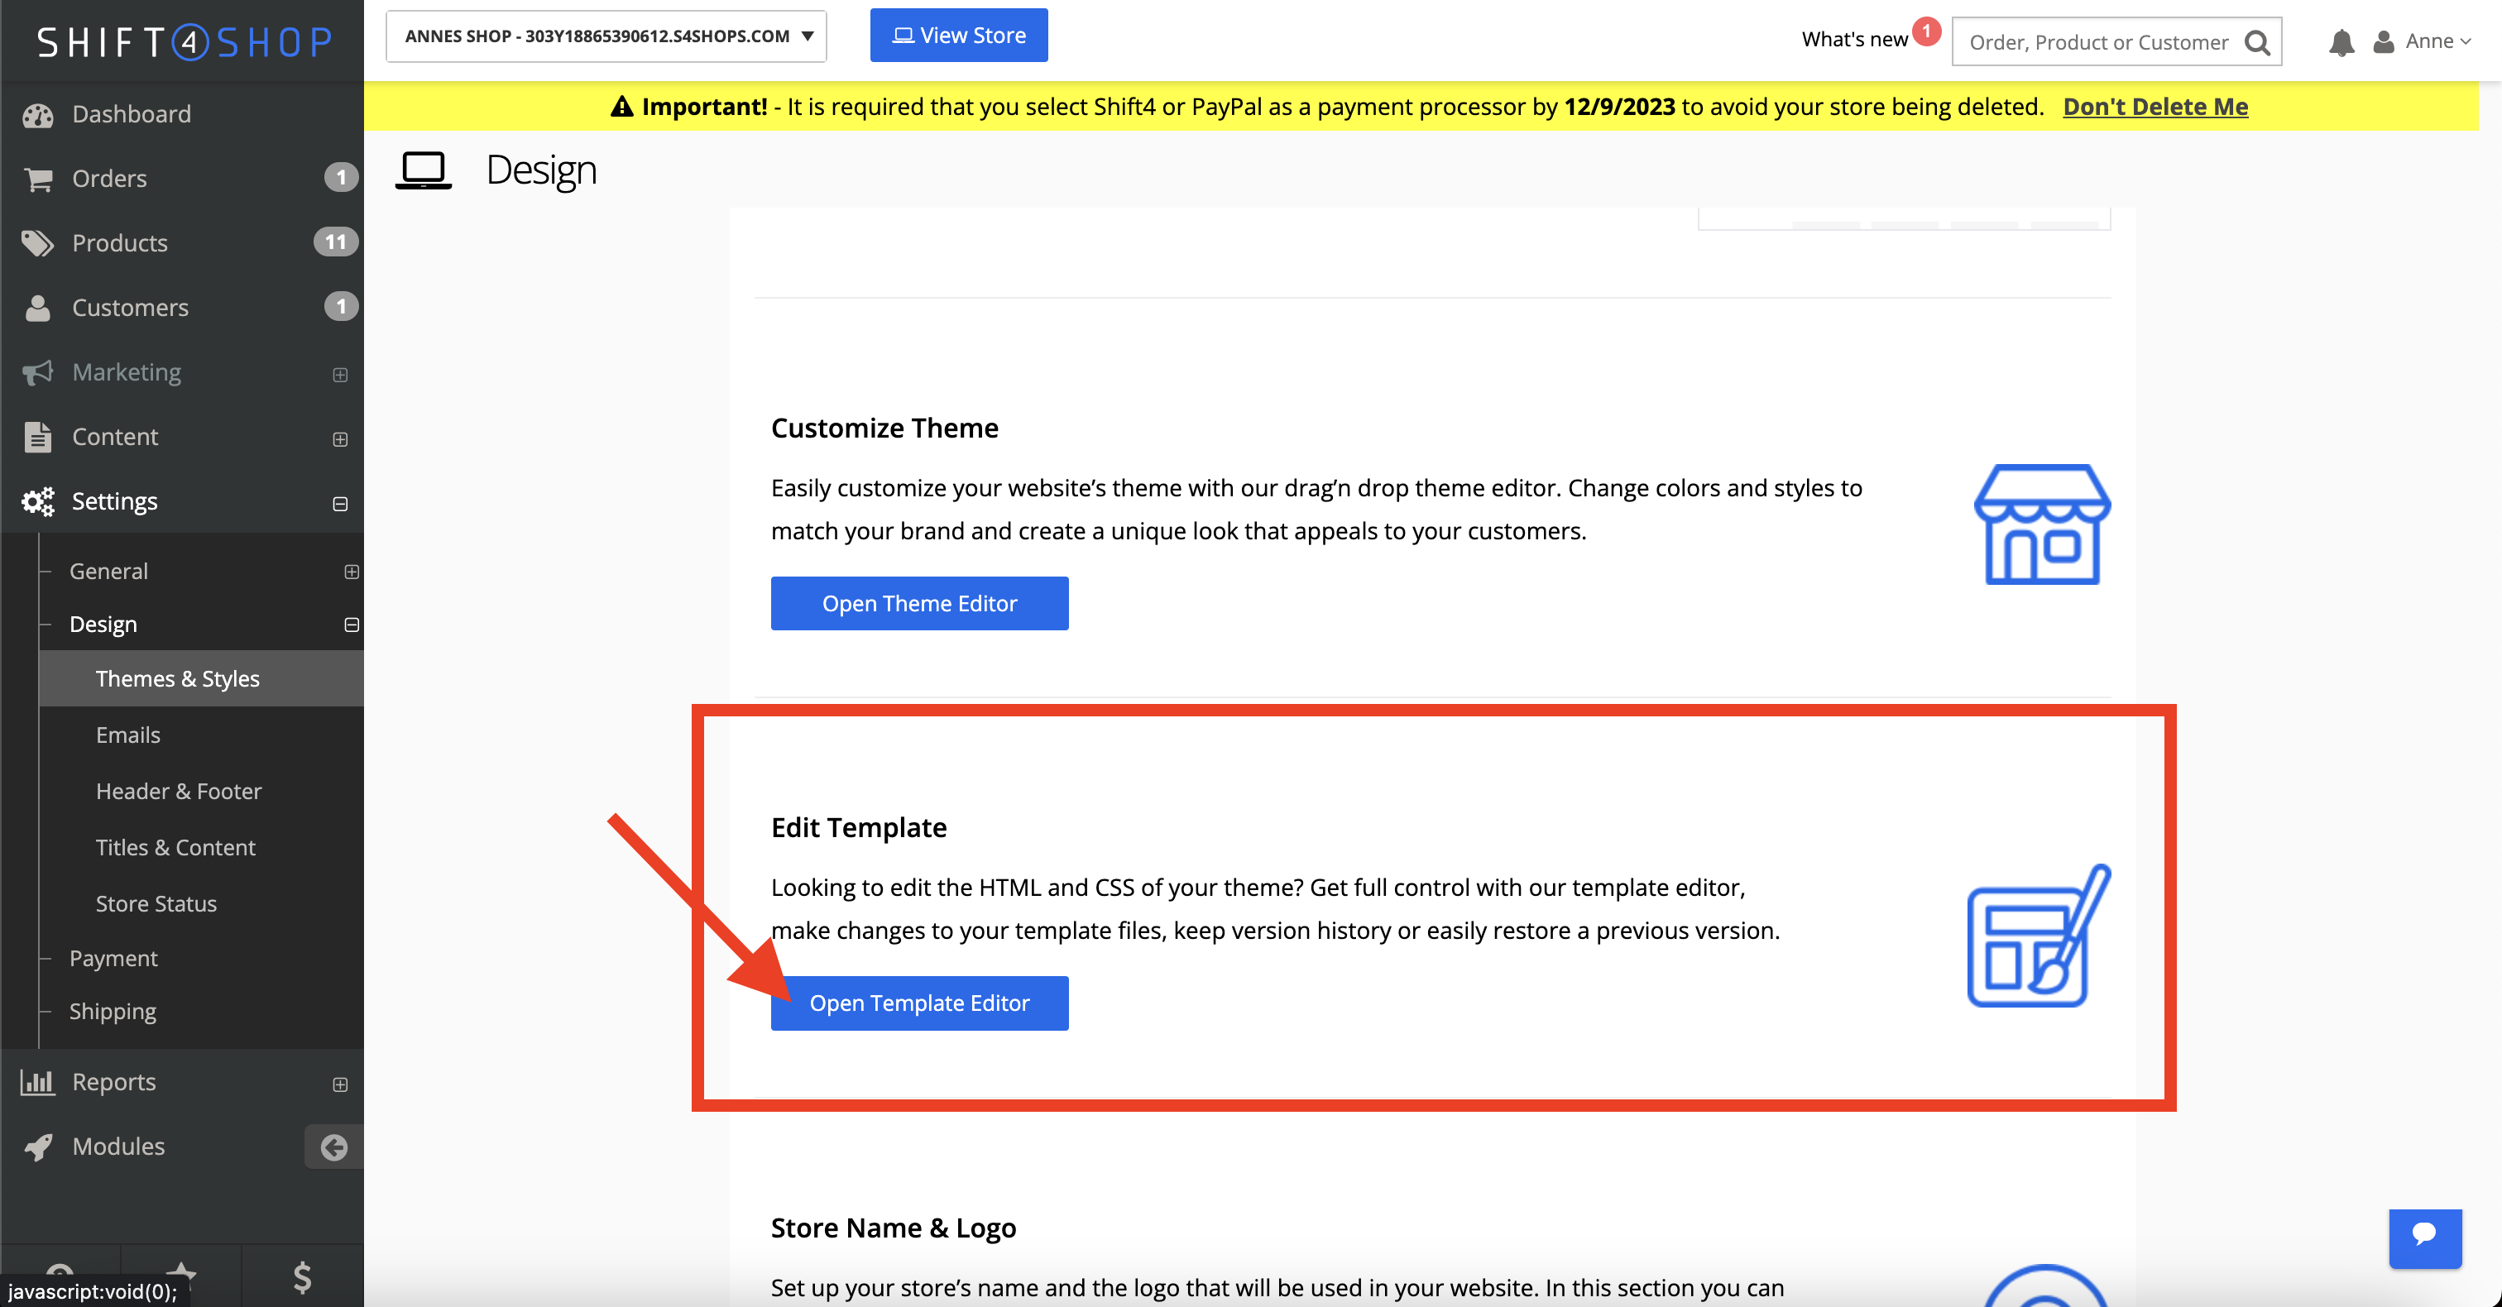Select Themes & Styles from sidebar
2502x1307 pixels.
(177, 678)
